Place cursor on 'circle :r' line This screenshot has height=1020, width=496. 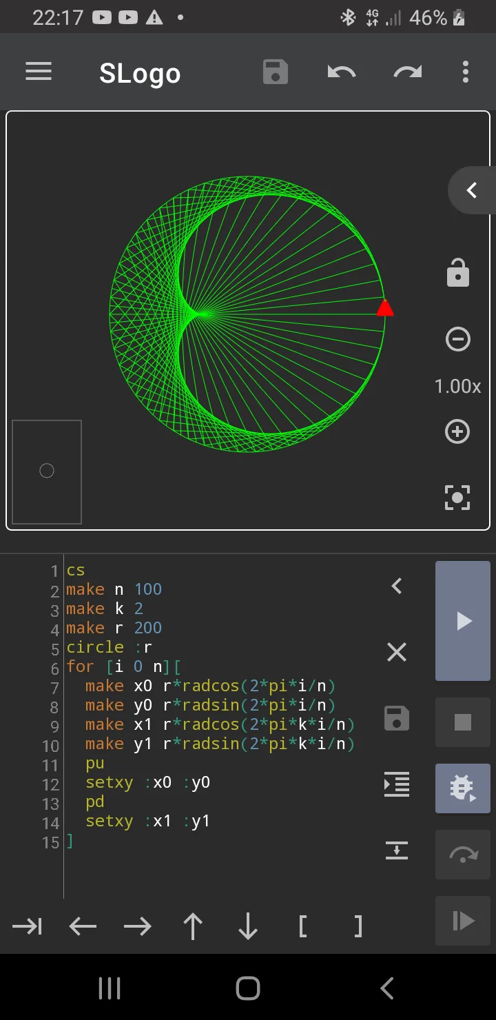(110, 648)
